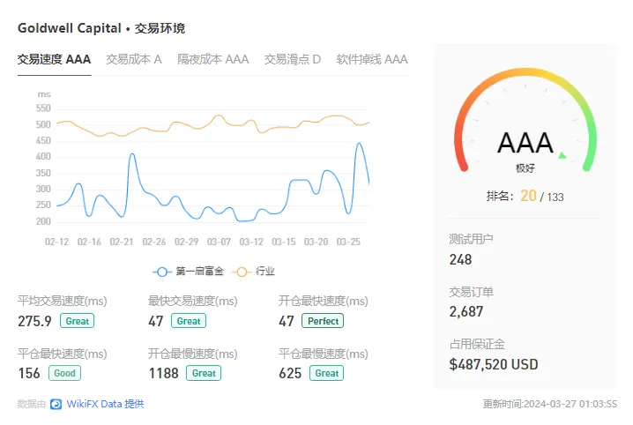This screenshot has width=633, height=425.
Task: Click the Perfect badge
Action: (323, 321)
